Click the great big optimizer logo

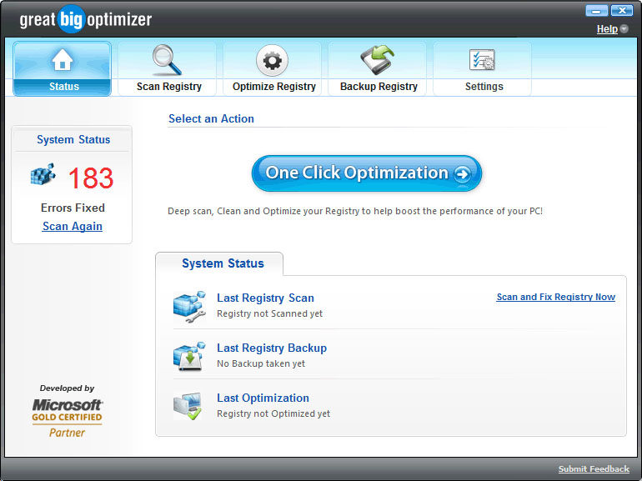pyautogui.click(x=86, y=19)
